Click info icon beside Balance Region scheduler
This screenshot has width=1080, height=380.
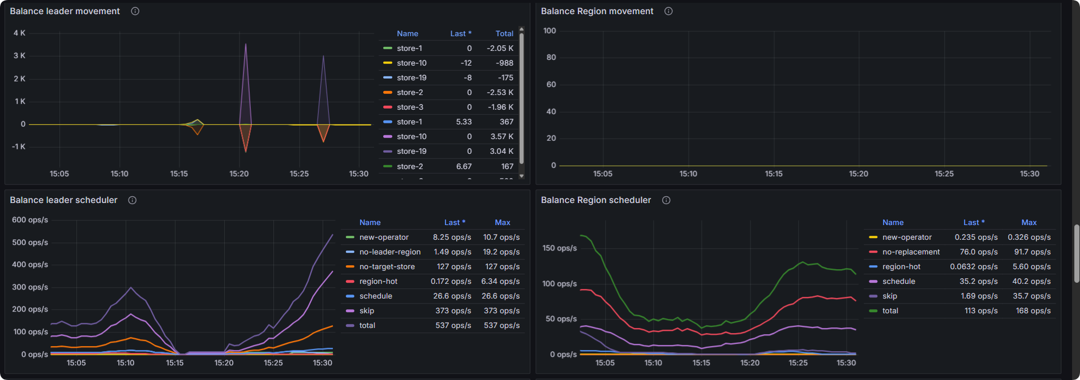click(666, 200)
